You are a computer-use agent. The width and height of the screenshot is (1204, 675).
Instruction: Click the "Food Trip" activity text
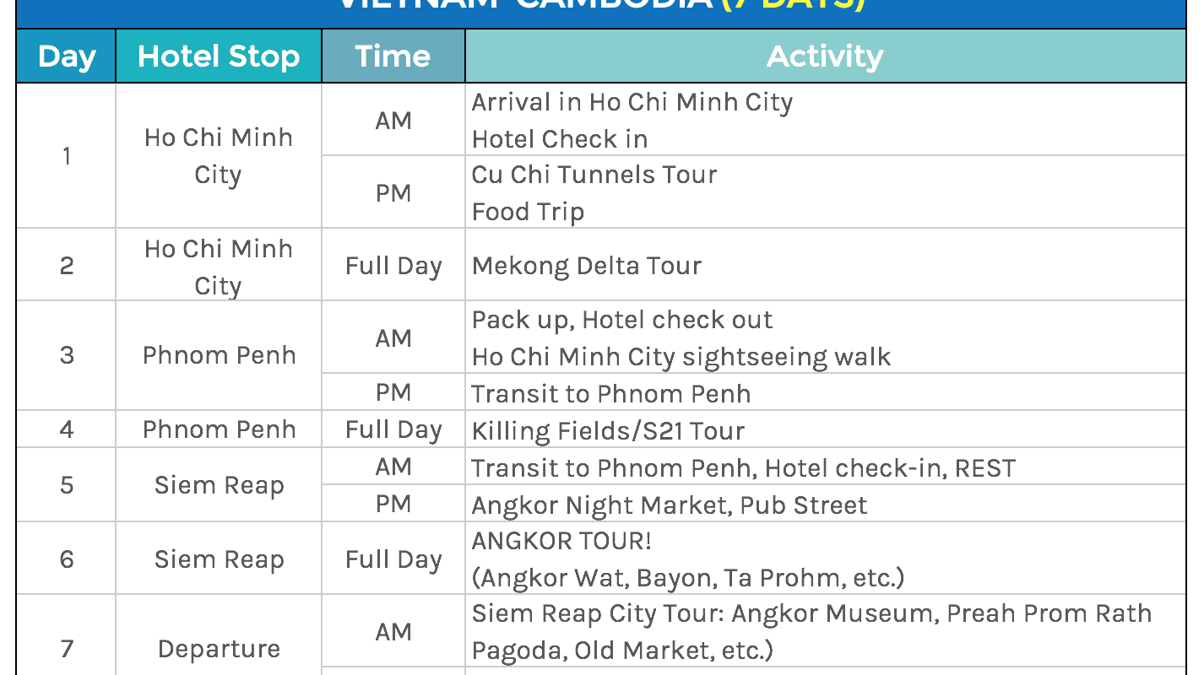[x=528, y=211]
